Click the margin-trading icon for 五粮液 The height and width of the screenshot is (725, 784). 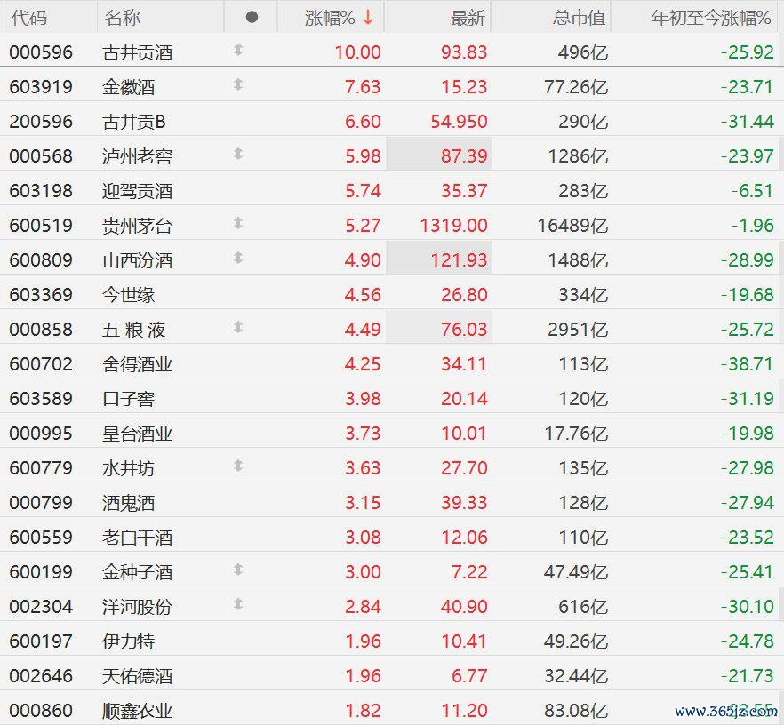[238, 327]
